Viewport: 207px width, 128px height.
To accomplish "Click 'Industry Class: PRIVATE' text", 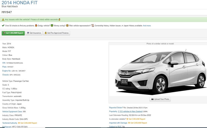I will coord(12,115).
